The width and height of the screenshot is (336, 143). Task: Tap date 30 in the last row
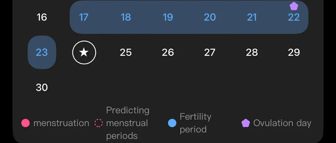click(x=42, y=88)
